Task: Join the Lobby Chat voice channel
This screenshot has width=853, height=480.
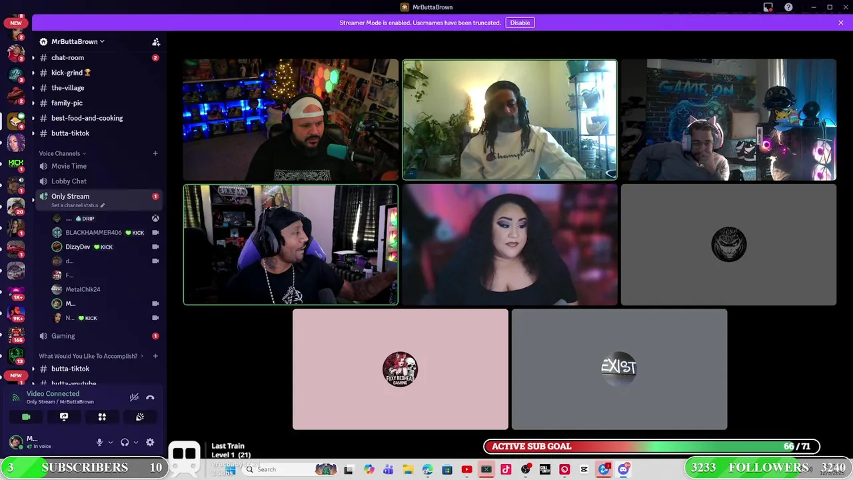Action: [x=99, y=181]
